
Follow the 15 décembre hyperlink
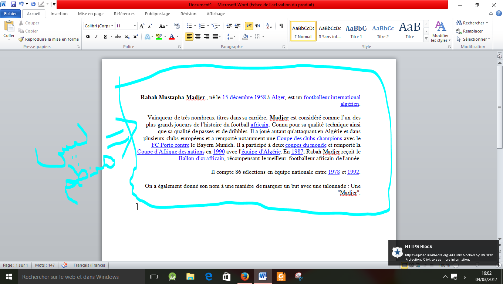click(237, 98)
